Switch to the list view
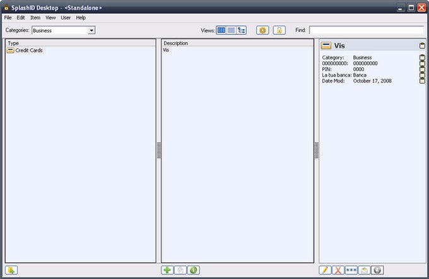The width and height of the screenshot is (429, 279). (231, 30)
